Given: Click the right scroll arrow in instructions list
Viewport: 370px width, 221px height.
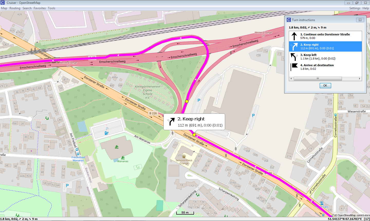Looking at the screenshot, I should click(359, 79).
